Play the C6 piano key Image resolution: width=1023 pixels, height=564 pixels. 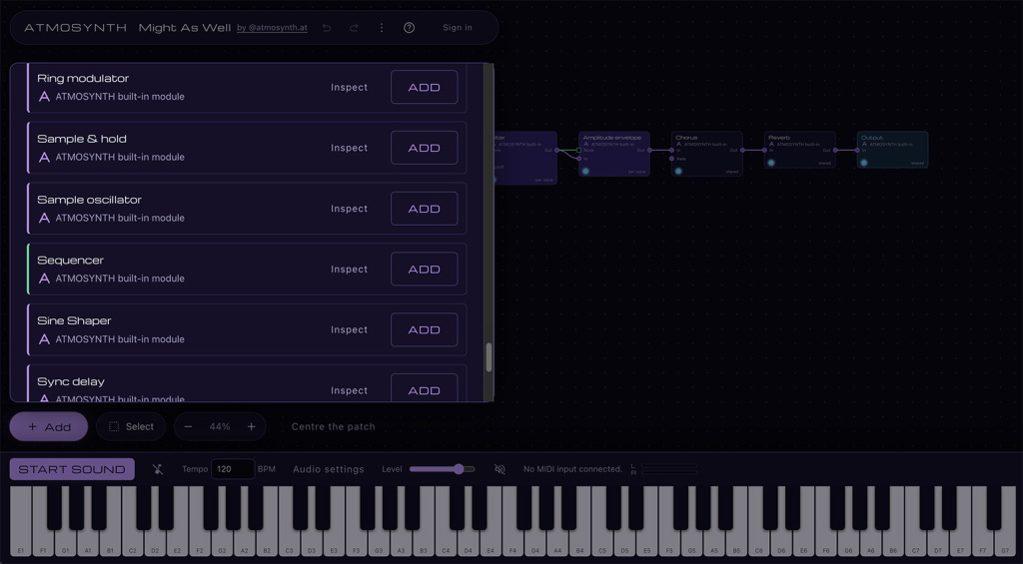click(x=759, y=541)
